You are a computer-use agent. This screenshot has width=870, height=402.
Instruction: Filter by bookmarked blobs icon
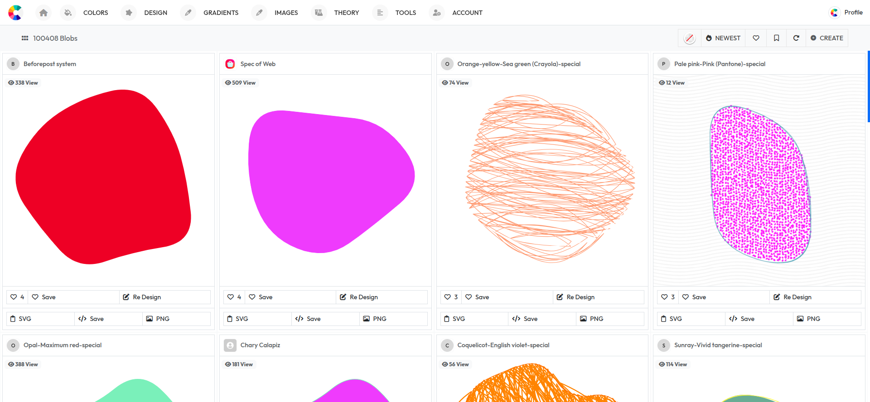[776, 38]
